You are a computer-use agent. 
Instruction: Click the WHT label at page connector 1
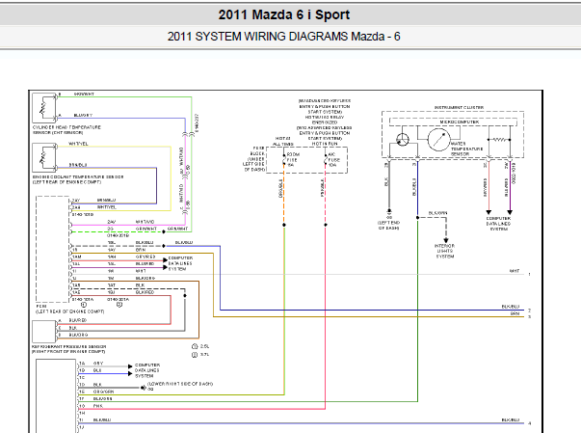[x=515, y=271]
